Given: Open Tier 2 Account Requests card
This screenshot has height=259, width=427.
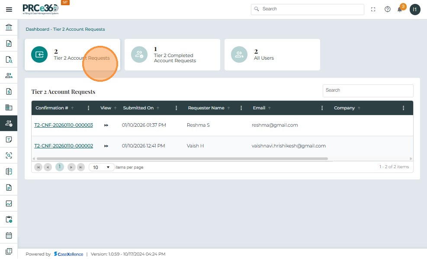Looking at the screenshot, I should tap(72, 54).
